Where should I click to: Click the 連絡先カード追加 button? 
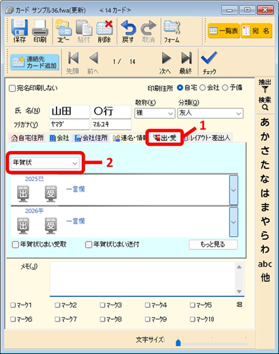(35, 62)
